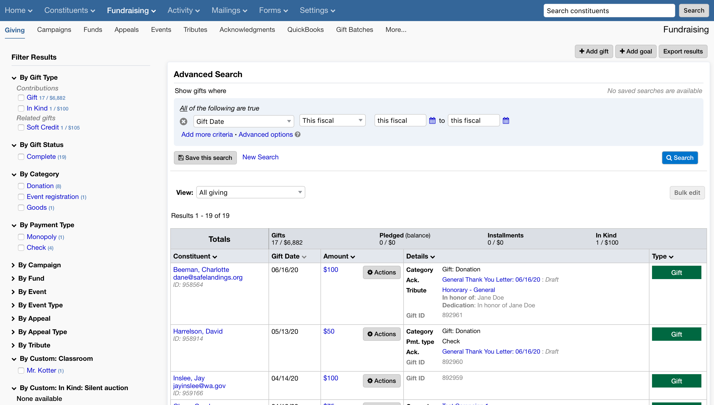The height and width of the screenshot is (405, 714).
Task: Click the Advanced options help icon
Action: [x=298, y=135]
